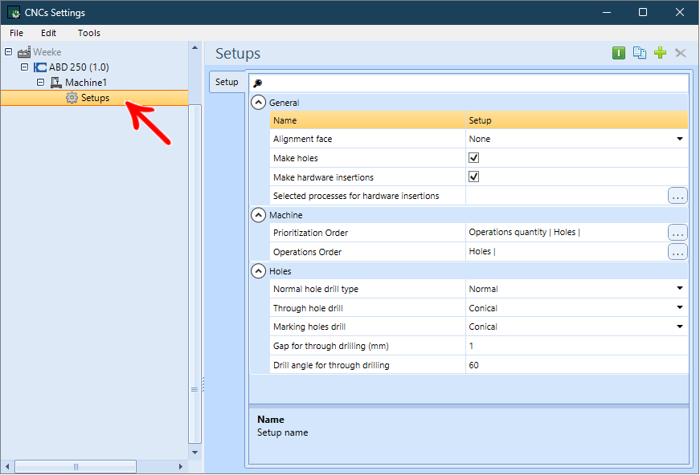Open Through hole drill dropdown
700x475 pixels.
pyautogui.click(x=679, y=307)
